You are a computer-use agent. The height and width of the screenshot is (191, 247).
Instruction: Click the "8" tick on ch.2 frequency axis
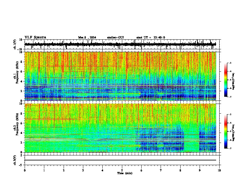click(x=22, y=113)
